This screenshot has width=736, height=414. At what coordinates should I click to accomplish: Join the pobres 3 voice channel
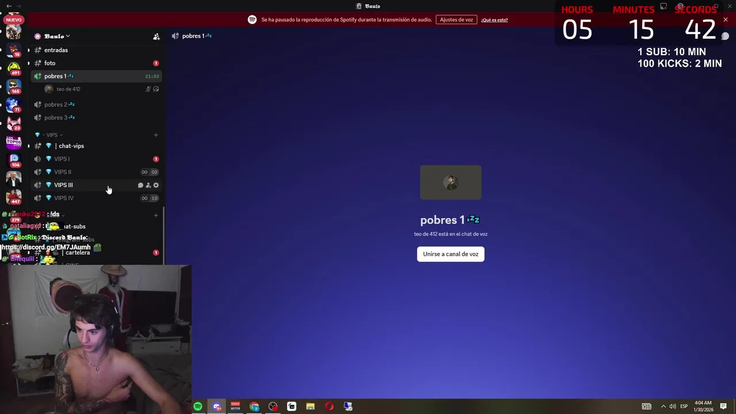tap(95, 117)
